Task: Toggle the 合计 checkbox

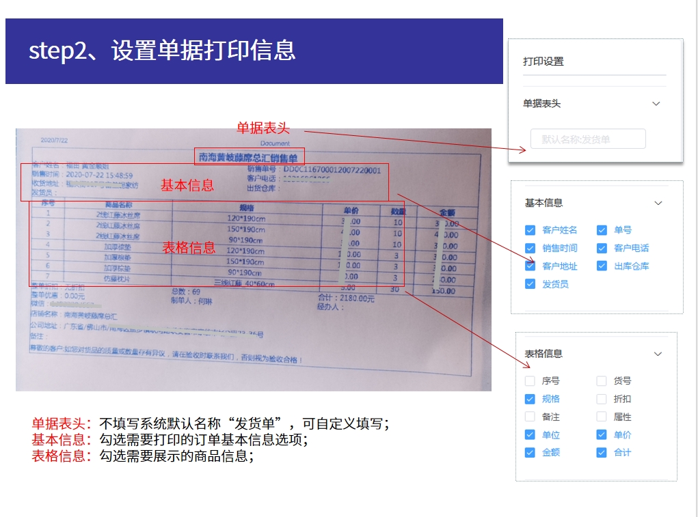Action: (602, 453)
